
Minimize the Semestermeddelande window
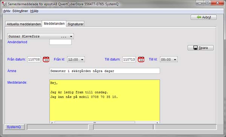[200, 3]
